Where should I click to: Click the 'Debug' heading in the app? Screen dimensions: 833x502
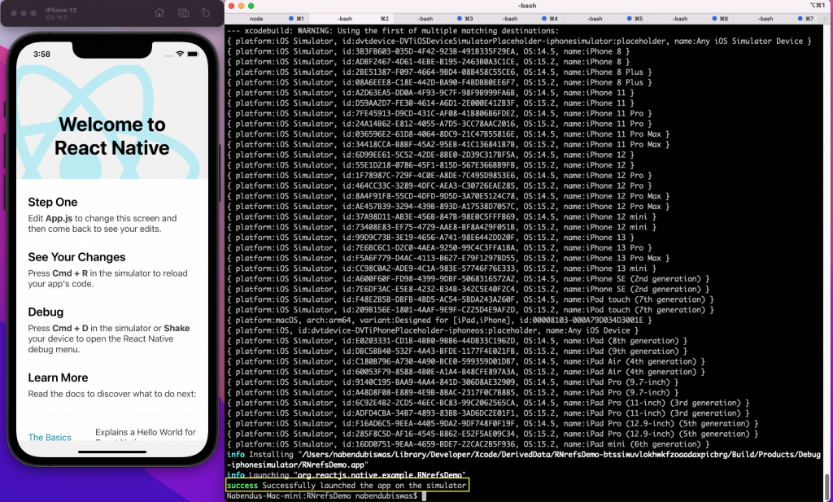pyautogui.click(x=46, y=312)
